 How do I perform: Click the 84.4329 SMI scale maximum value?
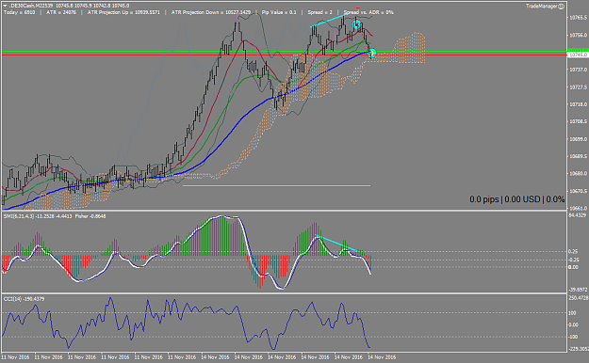pyautogui.click(x=578, y=215)
